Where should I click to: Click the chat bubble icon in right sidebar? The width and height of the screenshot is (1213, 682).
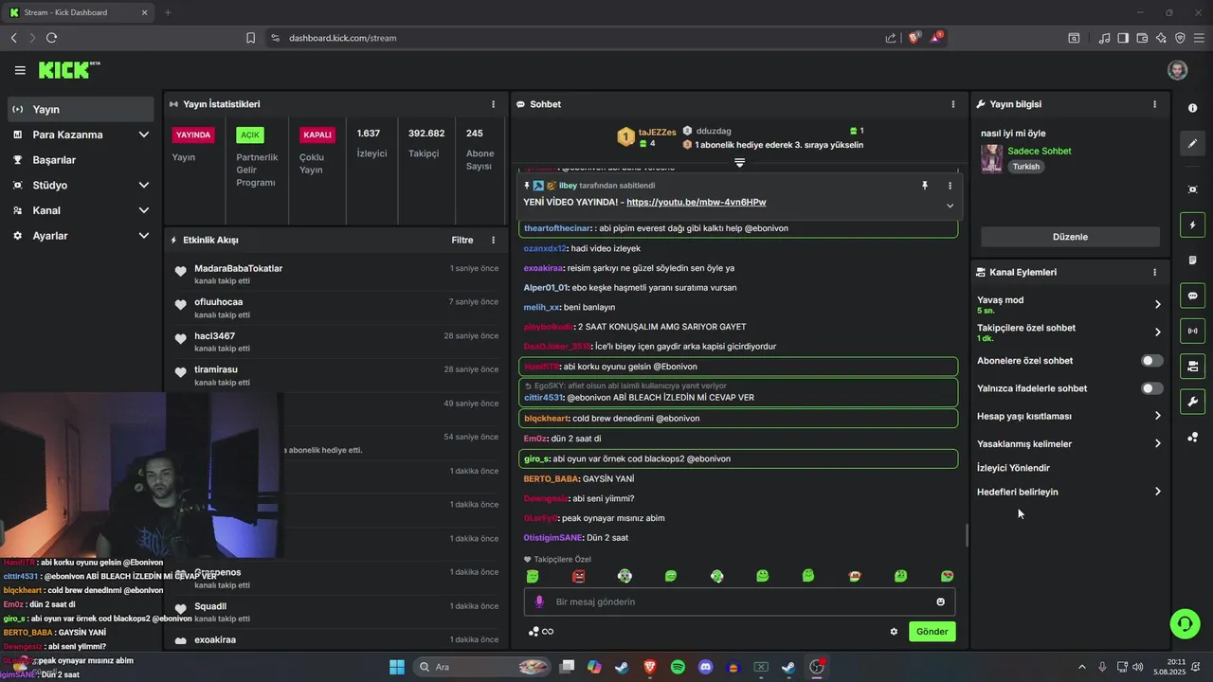1192,296
